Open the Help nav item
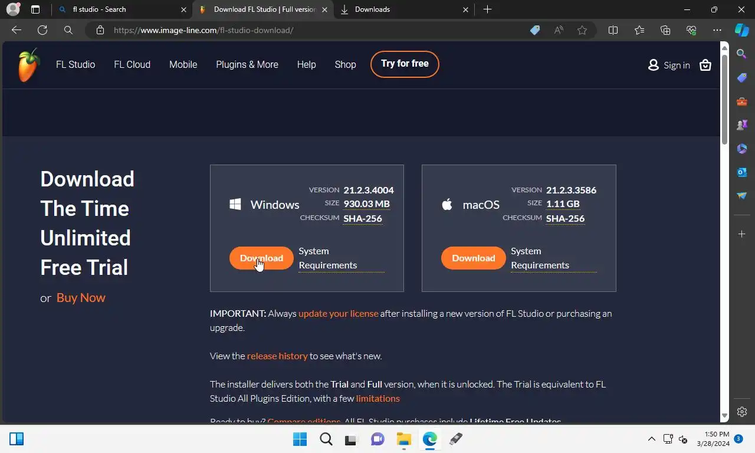The width and height of the screenshot is (755, 453). click(x=307, y=65)
